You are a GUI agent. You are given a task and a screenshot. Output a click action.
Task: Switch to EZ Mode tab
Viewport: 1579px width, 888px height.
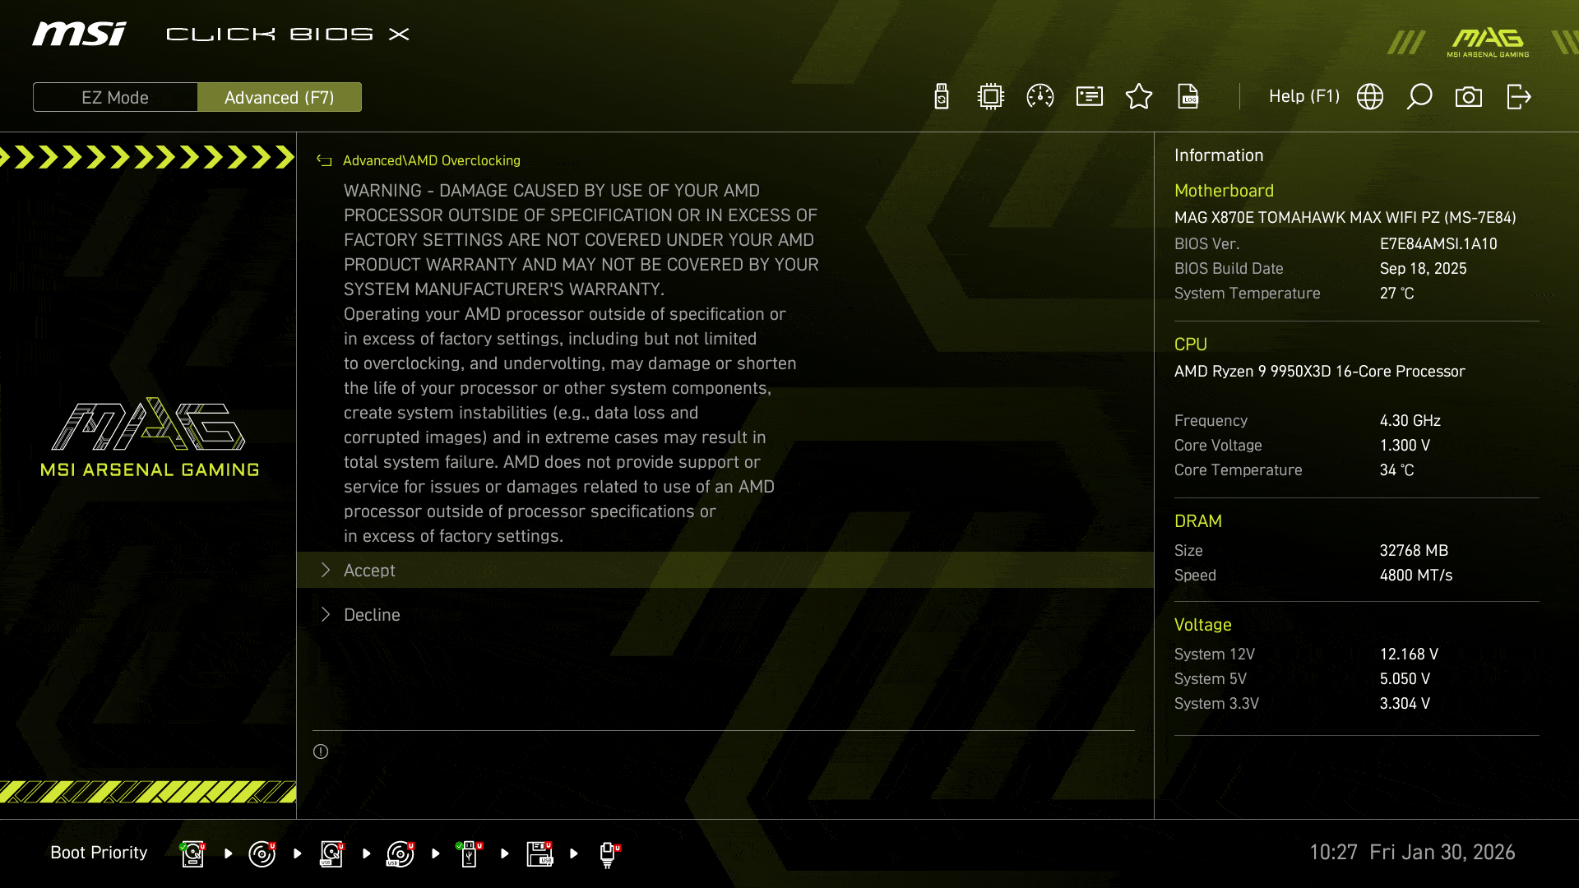tap(115, 98)
